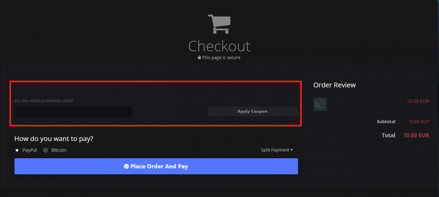Click the item price 10.00 EUR beside cube

[x=418, y=101]
